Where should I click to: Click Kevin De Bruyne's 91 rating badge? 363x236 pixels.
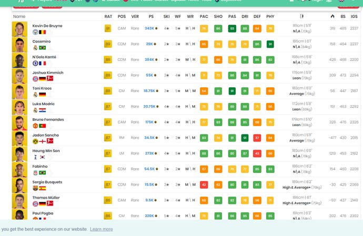tap(108, 28)
